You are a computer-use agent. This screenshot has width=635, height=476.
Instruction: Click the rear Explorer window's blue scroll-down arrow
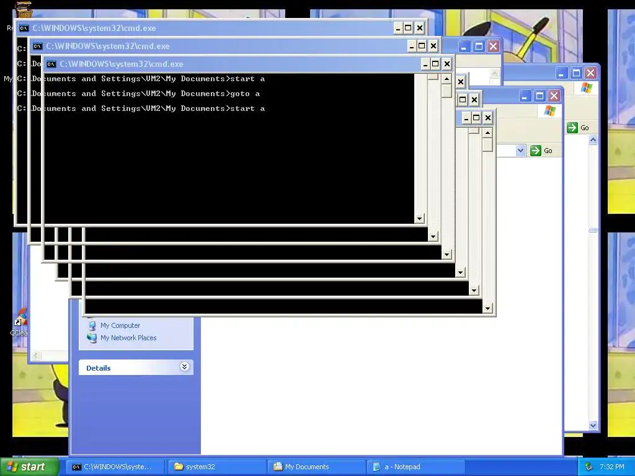pos(593,425)
